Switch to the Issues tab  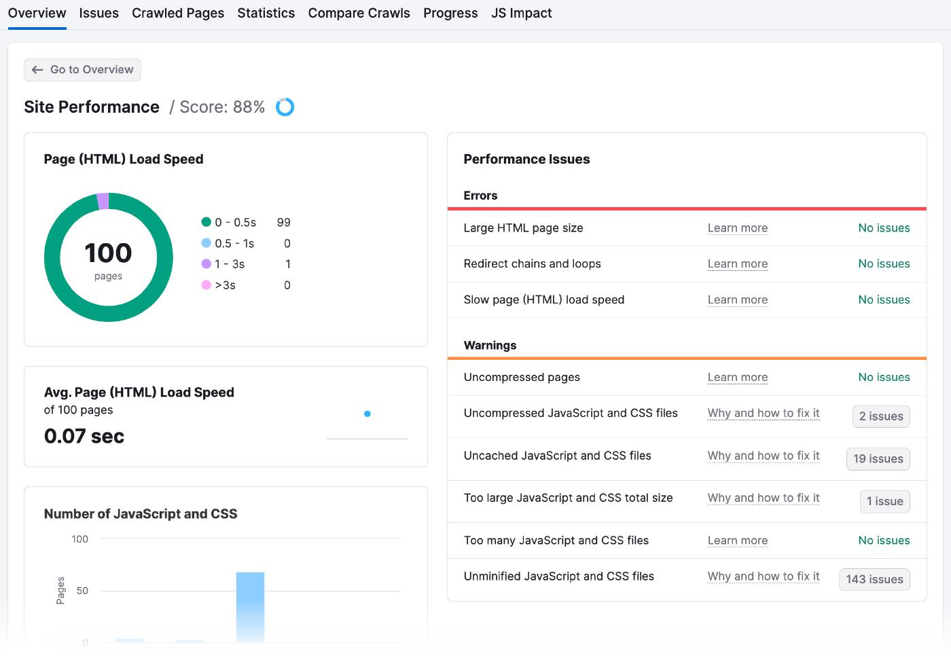(x=98, y=14)
